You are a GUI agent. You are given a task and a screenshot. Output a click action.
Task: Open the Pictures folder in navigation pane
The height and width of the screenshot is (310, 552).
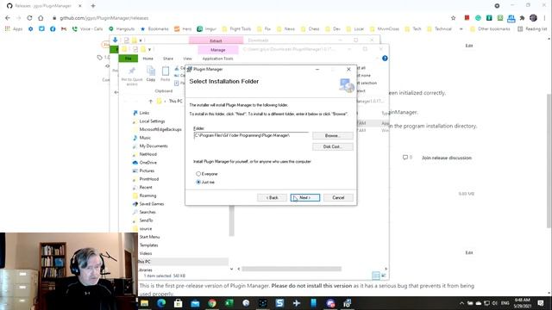[x=147, y=170]
